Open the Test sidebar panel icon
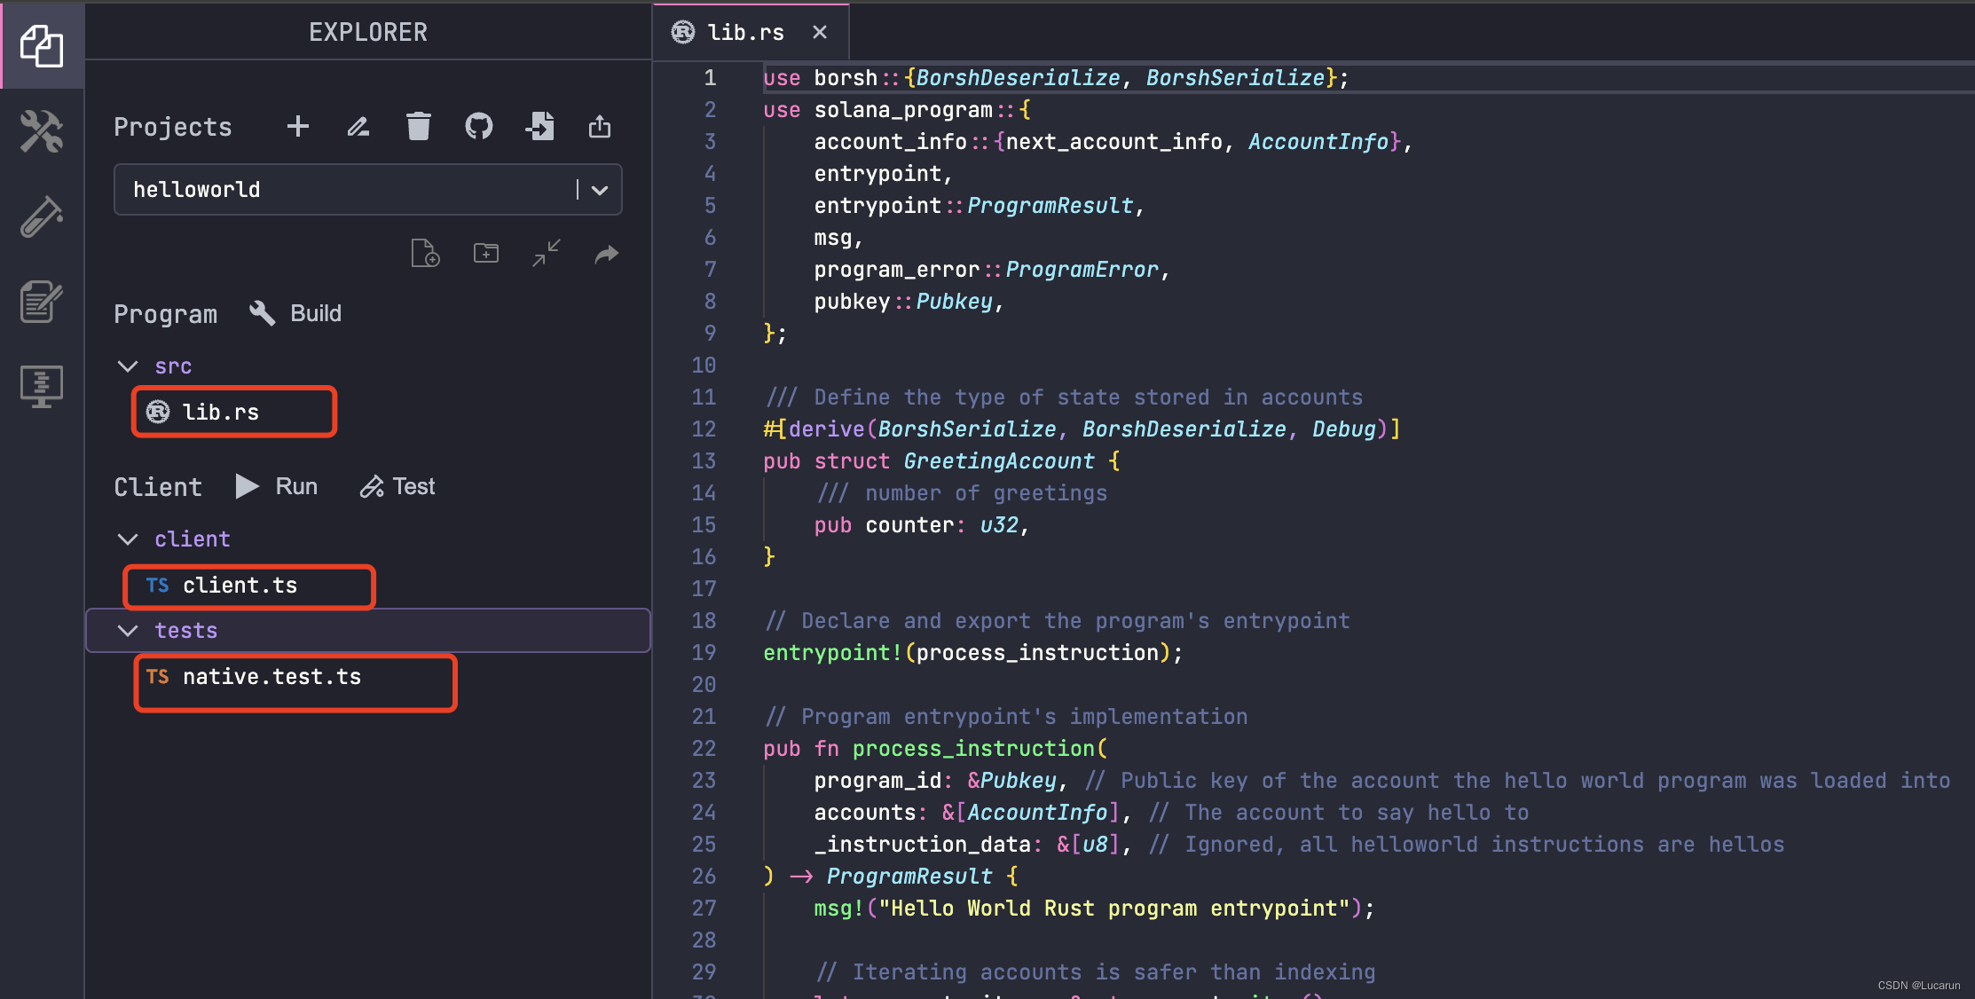 click(x=41, y=216)
